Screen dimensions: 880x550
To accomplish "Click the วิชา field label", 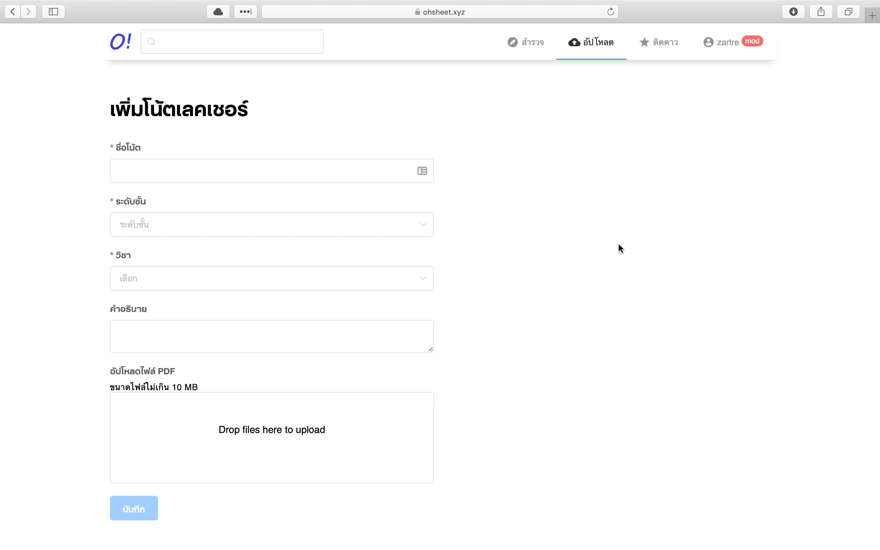I will coord(123,255).
